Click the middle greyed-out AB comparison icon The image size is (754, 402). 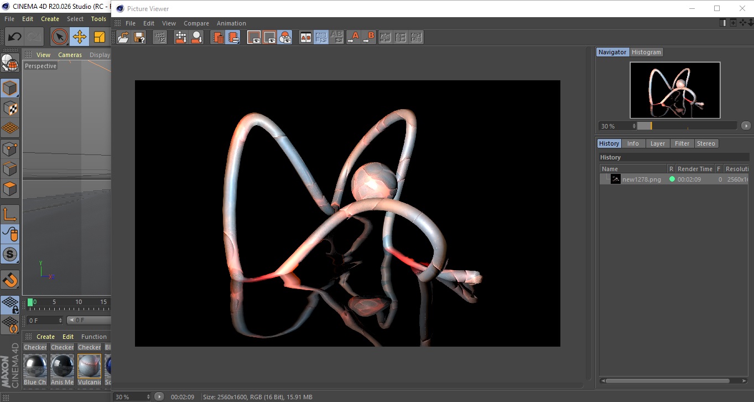pyautogui.click(x=401, y=37)
